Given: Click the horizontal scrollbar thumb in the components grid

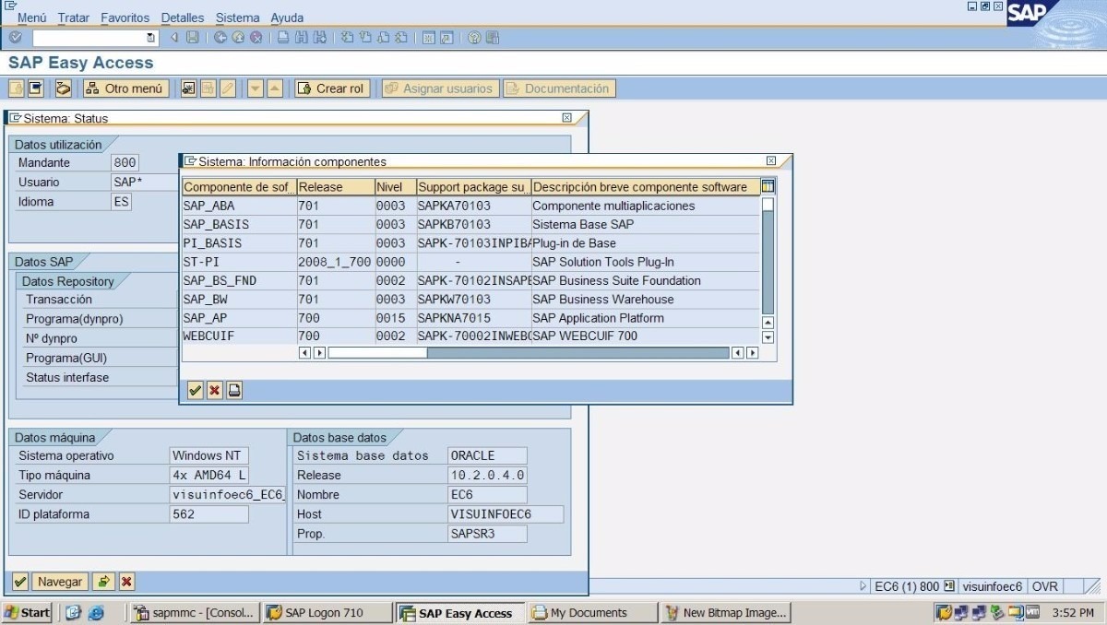Looking at the screenshot, I should tap(377, 353).
